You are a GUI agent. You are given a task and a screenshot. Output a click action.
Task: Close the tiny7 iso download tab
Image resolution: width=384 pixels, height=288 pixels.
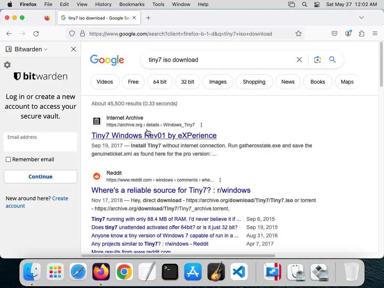click(x=134, y=18)
